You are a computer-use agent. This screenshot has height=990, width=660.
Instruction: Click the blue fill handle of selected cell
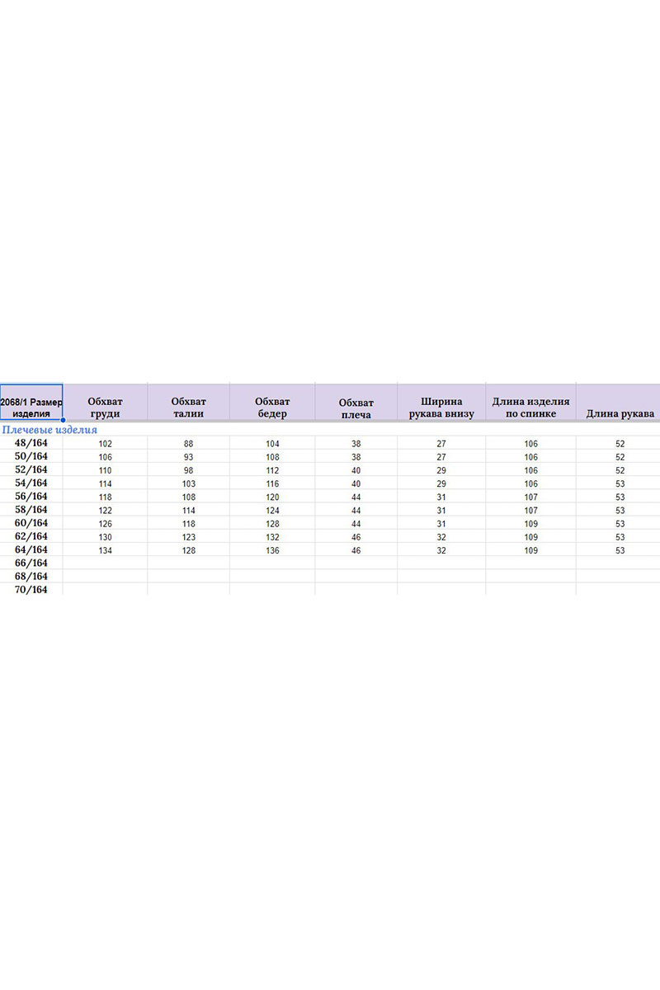pyautogui.click(x=63, y=420)
